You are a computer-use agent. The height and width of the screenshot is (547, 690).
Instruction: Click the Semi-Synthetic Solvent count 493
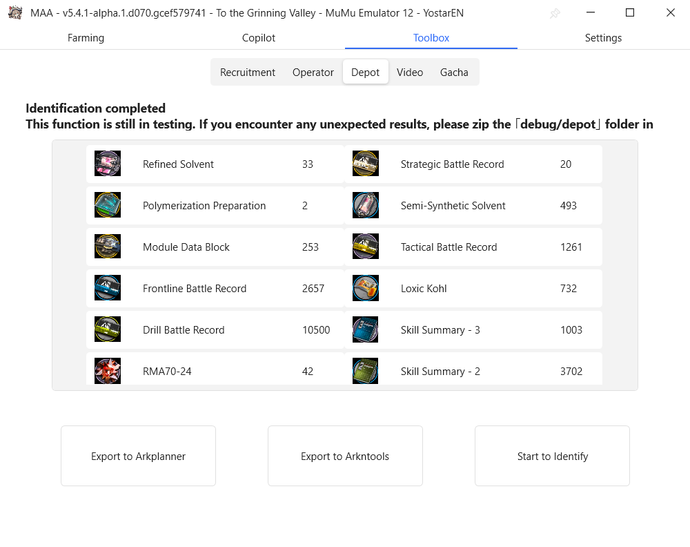568,206
